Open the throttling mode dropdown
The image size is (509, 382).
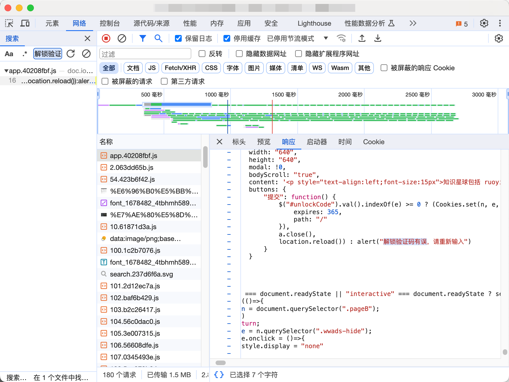(326, 38)
